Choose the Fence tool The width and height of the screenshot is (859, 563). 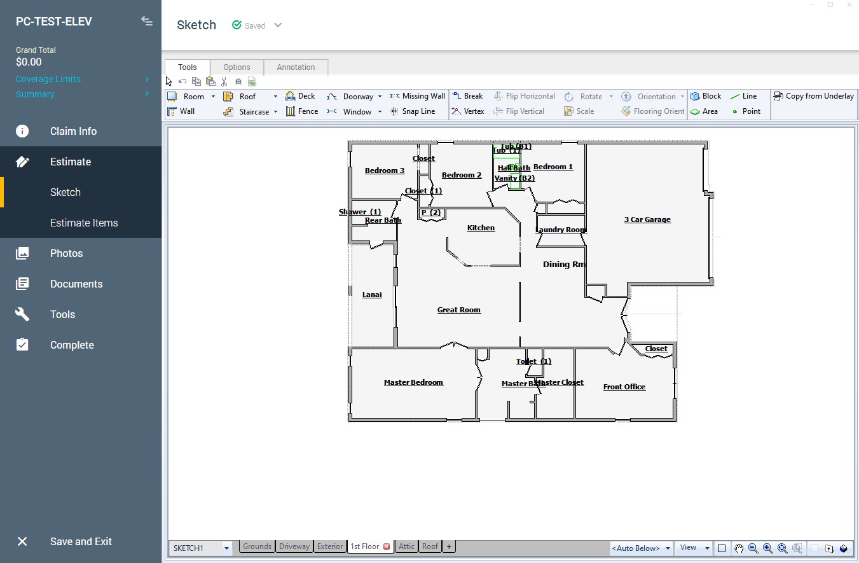[x=301, y=111]
